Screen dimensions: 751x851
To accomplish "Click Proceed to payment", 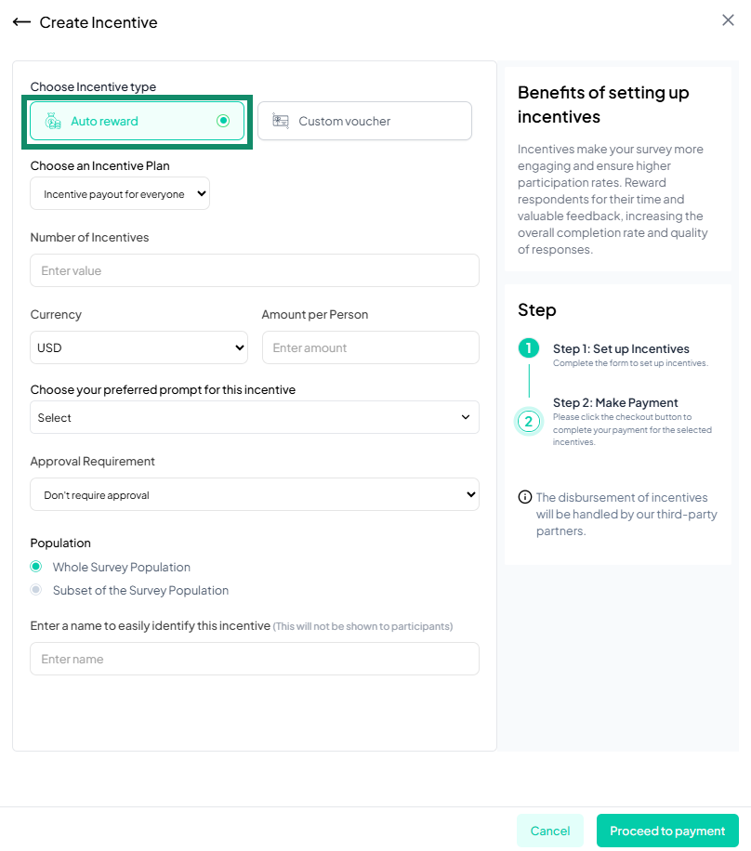I will 667,831.
